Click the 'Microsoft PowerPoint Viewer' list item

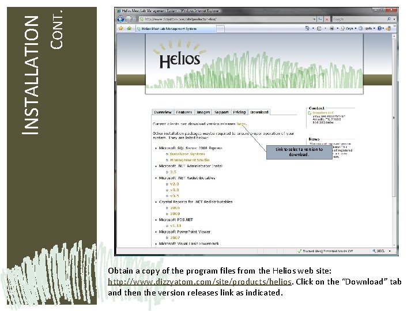point(184,232)
